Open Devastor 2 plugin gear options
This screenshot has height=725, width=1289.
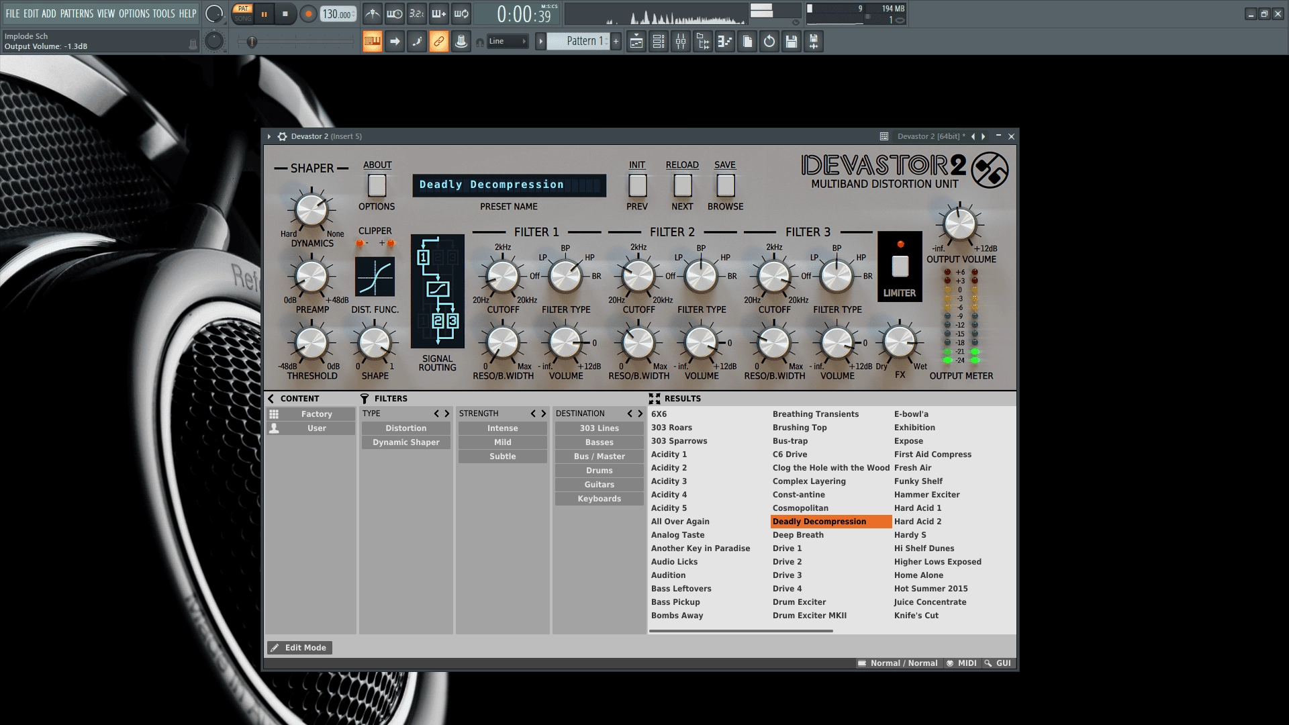tap(282, 136)
